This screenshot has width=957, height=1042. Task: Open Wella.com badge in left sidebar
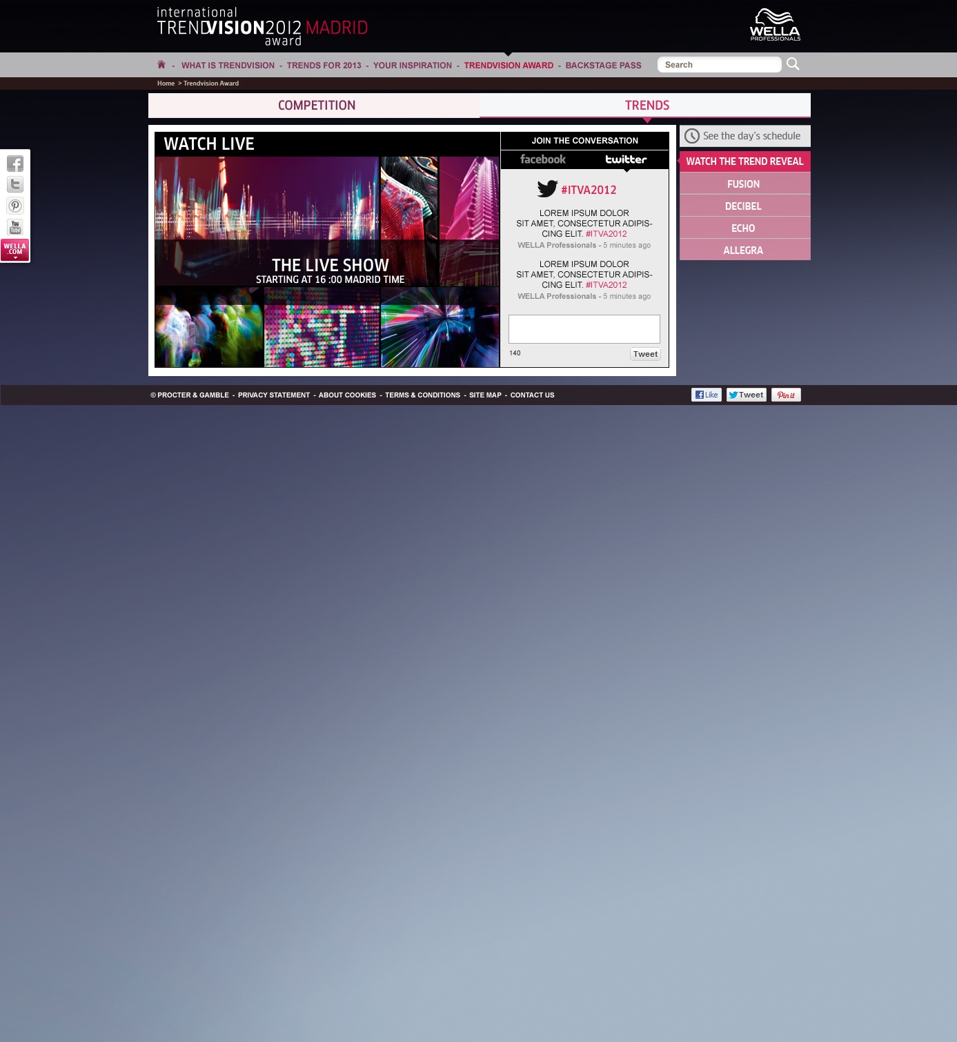15,250
